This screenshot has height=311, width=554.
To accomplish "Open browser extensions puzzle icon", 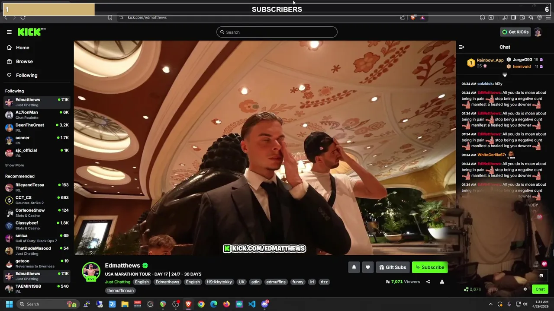I will [483, 17].
